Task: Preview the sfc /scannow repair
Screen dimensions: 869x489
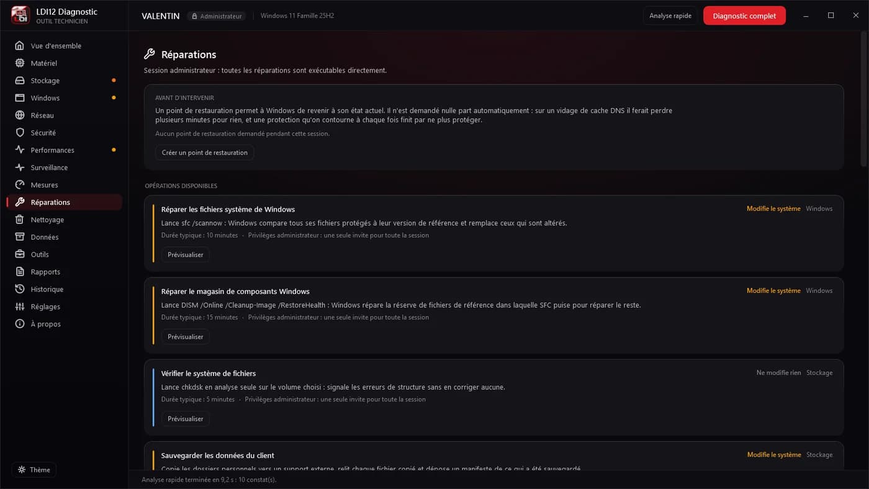Action: (x=186, y=254)
